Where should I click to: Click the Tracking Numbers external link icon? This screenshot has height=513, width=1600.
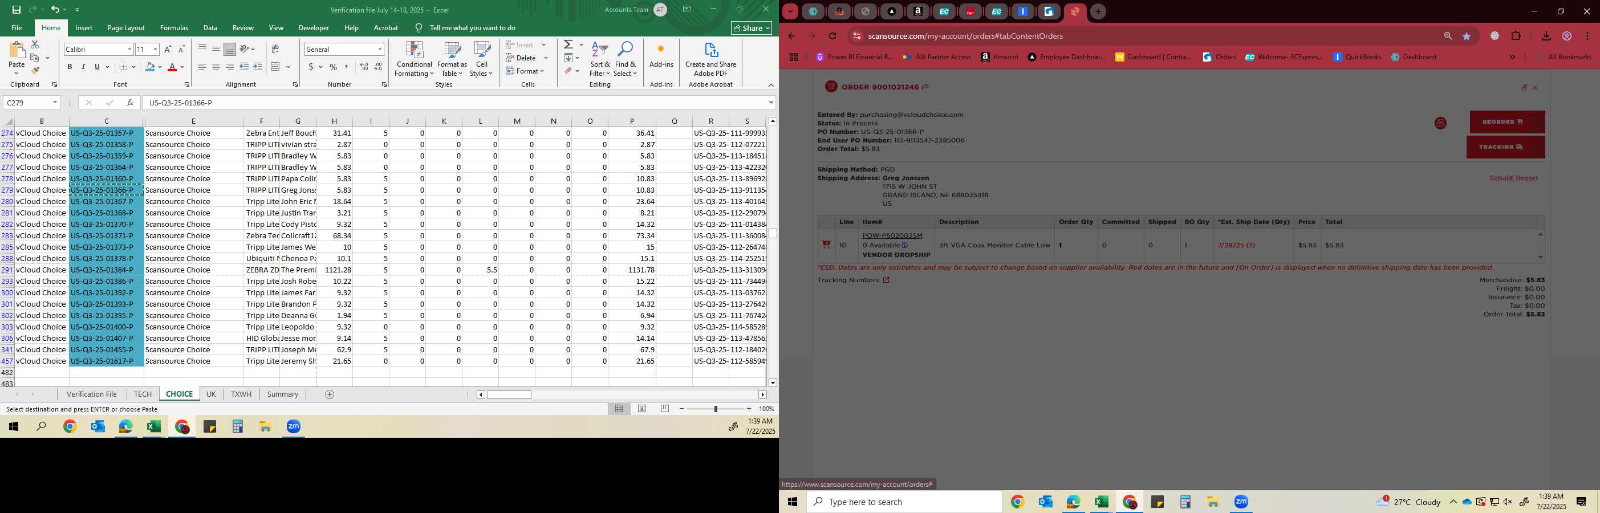coord(886,280)
